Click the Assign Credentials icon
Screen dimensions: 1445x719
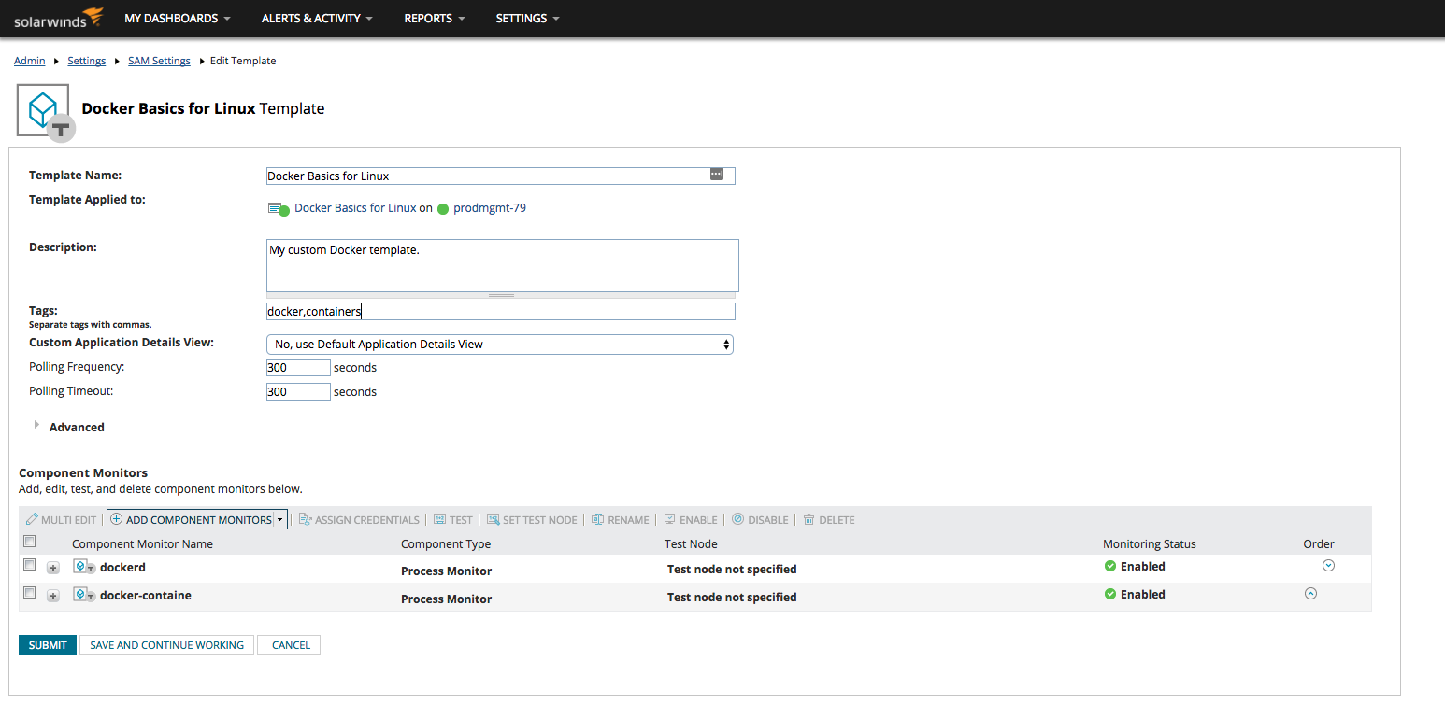pos(305,519)
